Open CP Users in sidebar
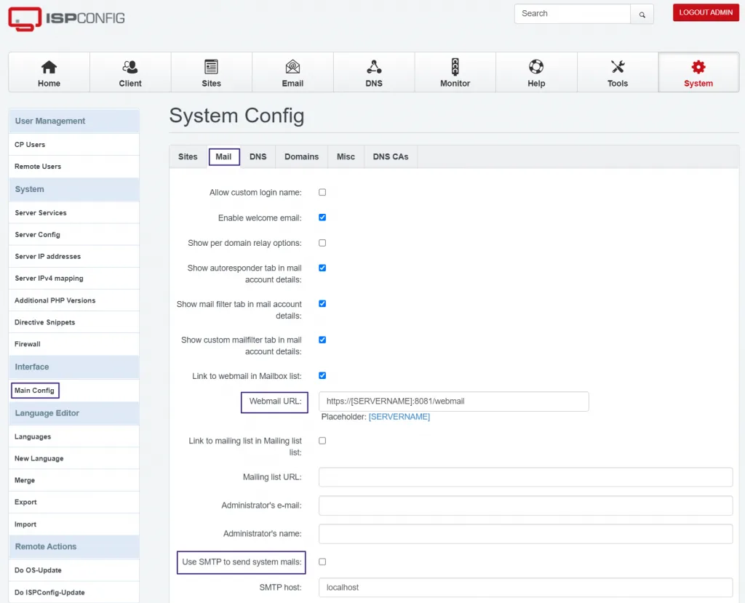The height and width of the screenshot is (603, 745). pos(73,145)
